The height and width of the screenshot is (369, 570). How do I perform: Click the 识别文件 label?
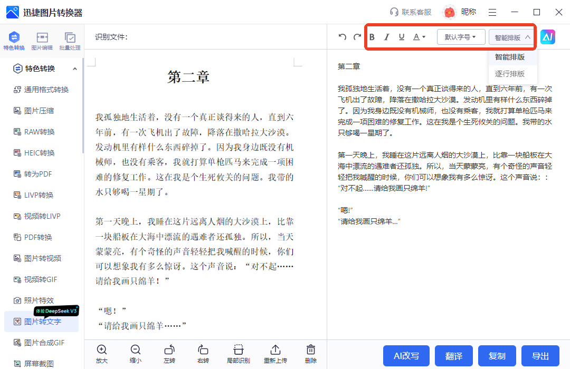tap(111, 37)
